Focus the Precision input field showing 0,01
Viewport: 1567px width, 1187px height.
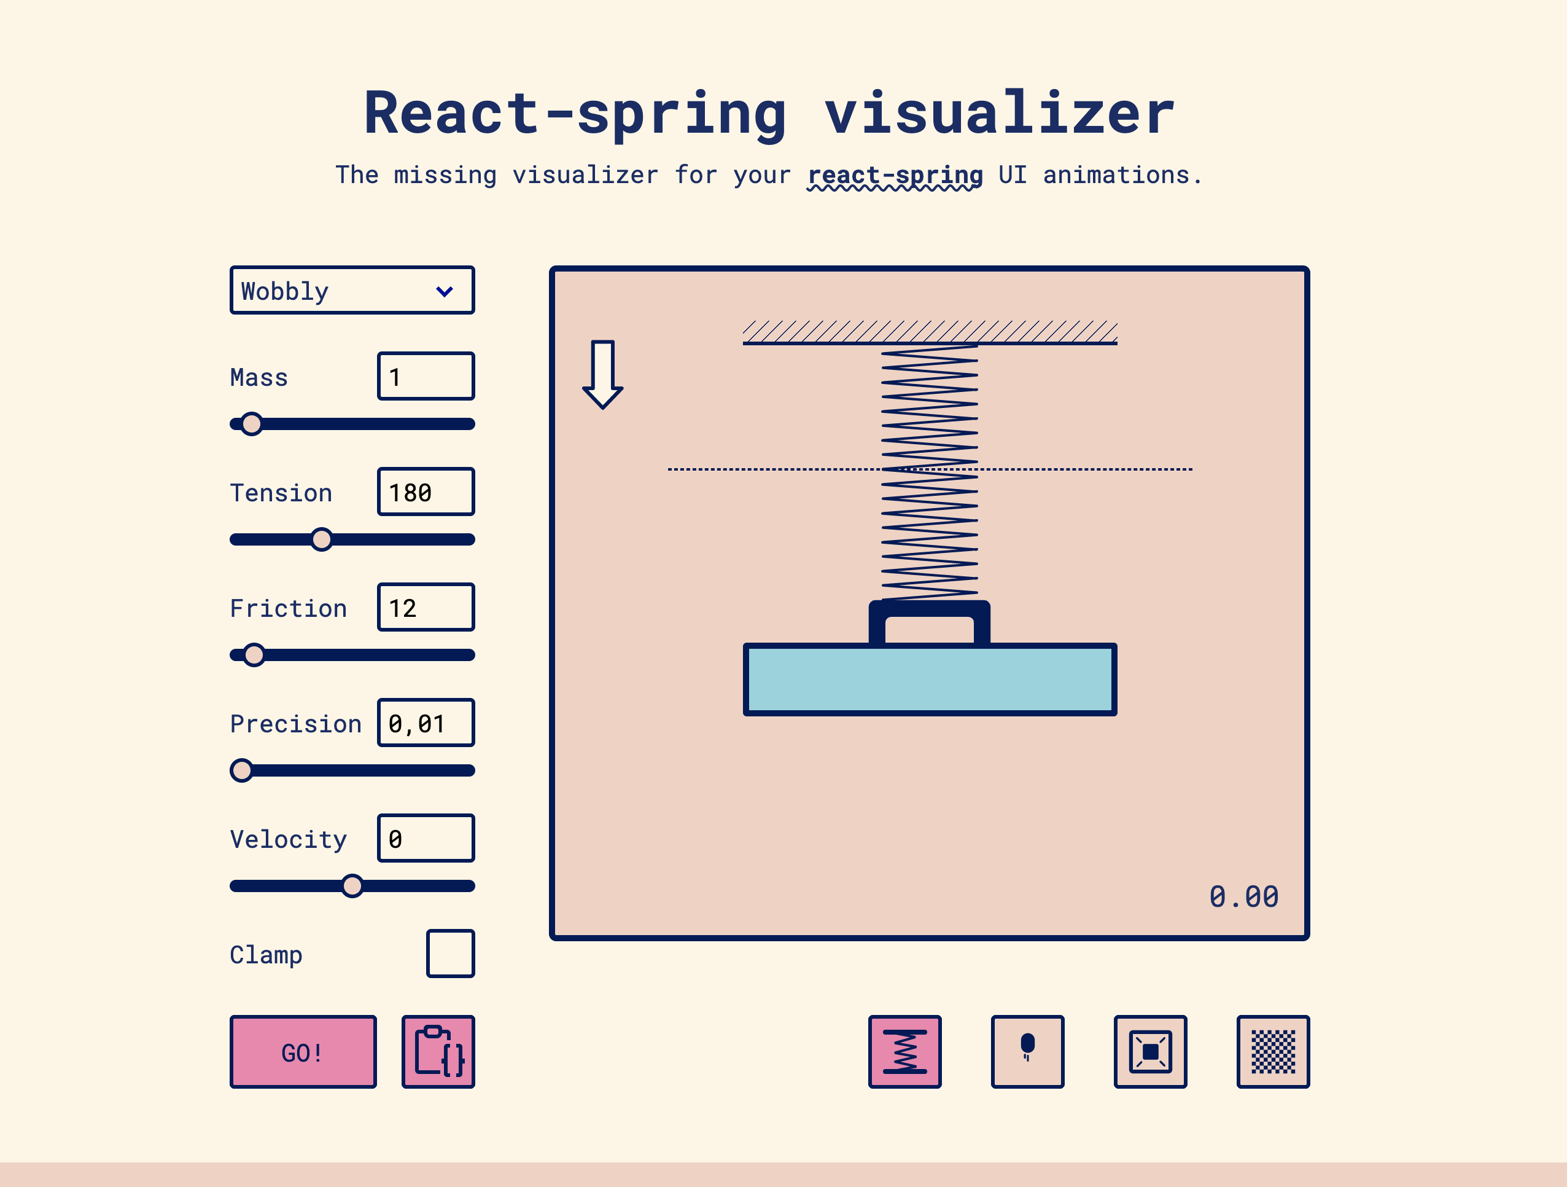tap(426, 723)
